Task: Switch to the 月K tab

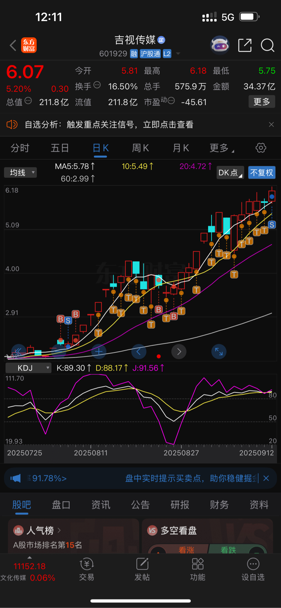Action: (x=181, y=148)
